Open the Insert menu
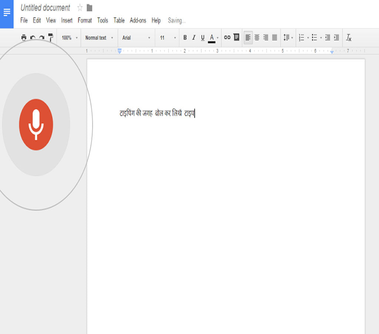The image size is (379, 334). pos(67,20)
